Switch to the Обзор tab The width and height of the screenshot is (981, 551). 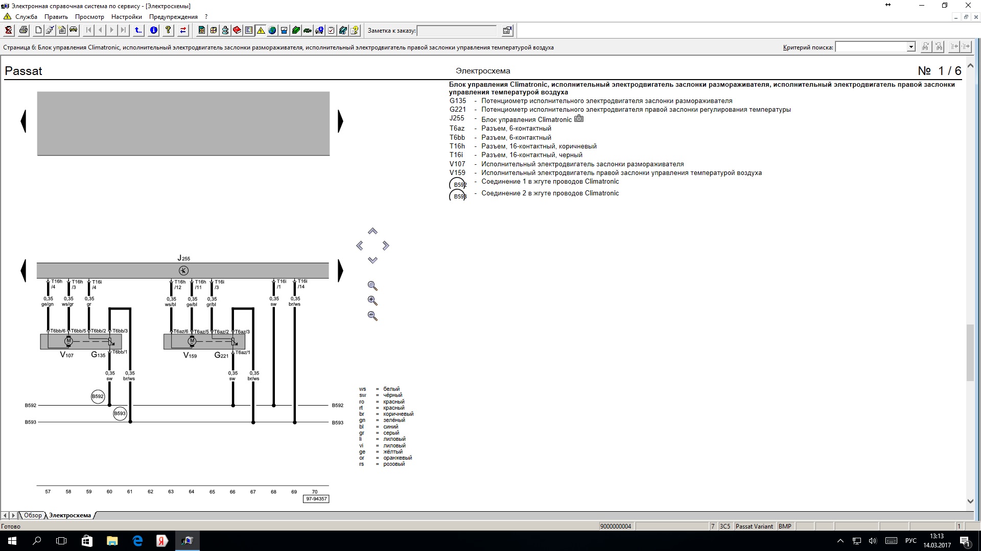pyautogui.click(x=33, y=515)
